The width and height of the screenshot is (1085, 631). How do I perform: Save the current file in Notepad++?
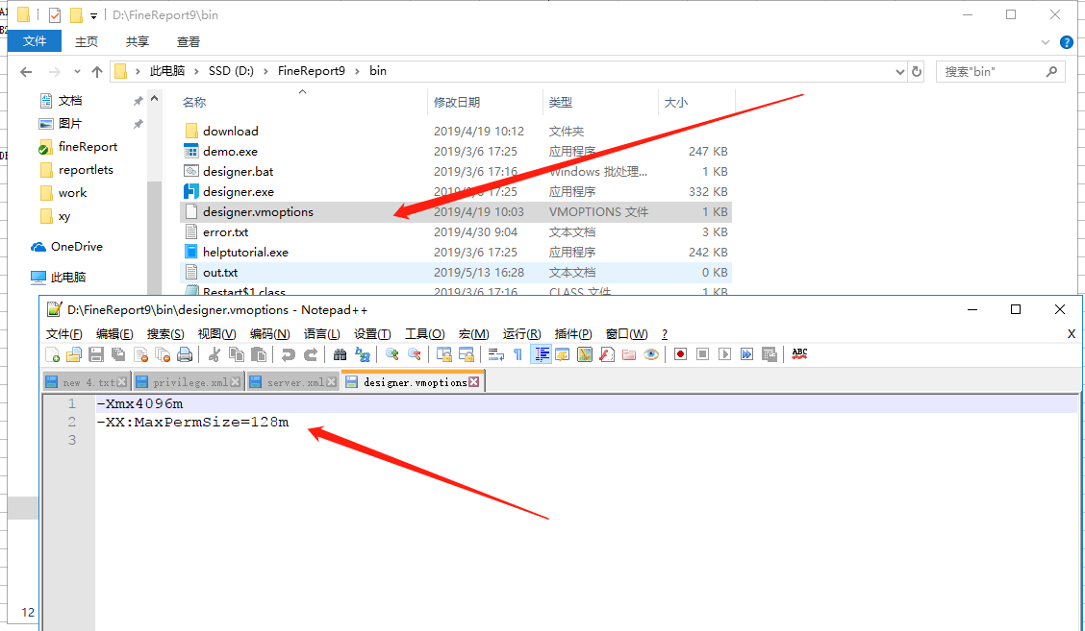(96, 354)
